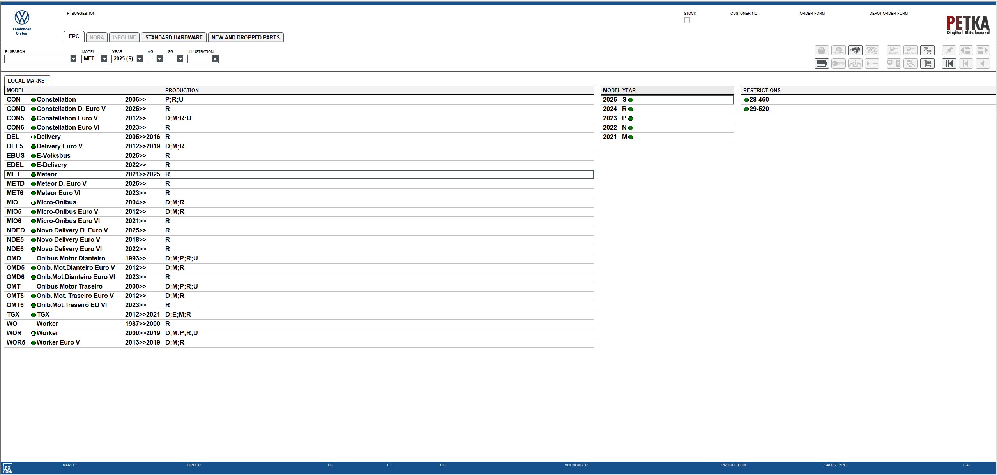Click the vehicle parts list icon

point(910,63)
